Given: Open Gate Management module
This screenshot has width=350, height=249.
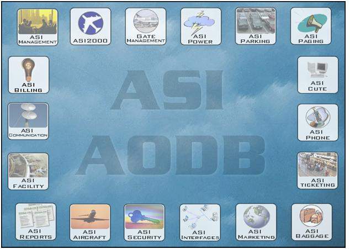Looking at the screenshot, I should coord(146,26).
